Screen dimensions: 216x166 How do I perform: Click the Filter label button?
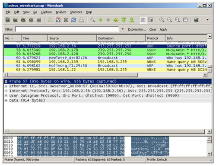pyautogui.click(x=9, y=29)
